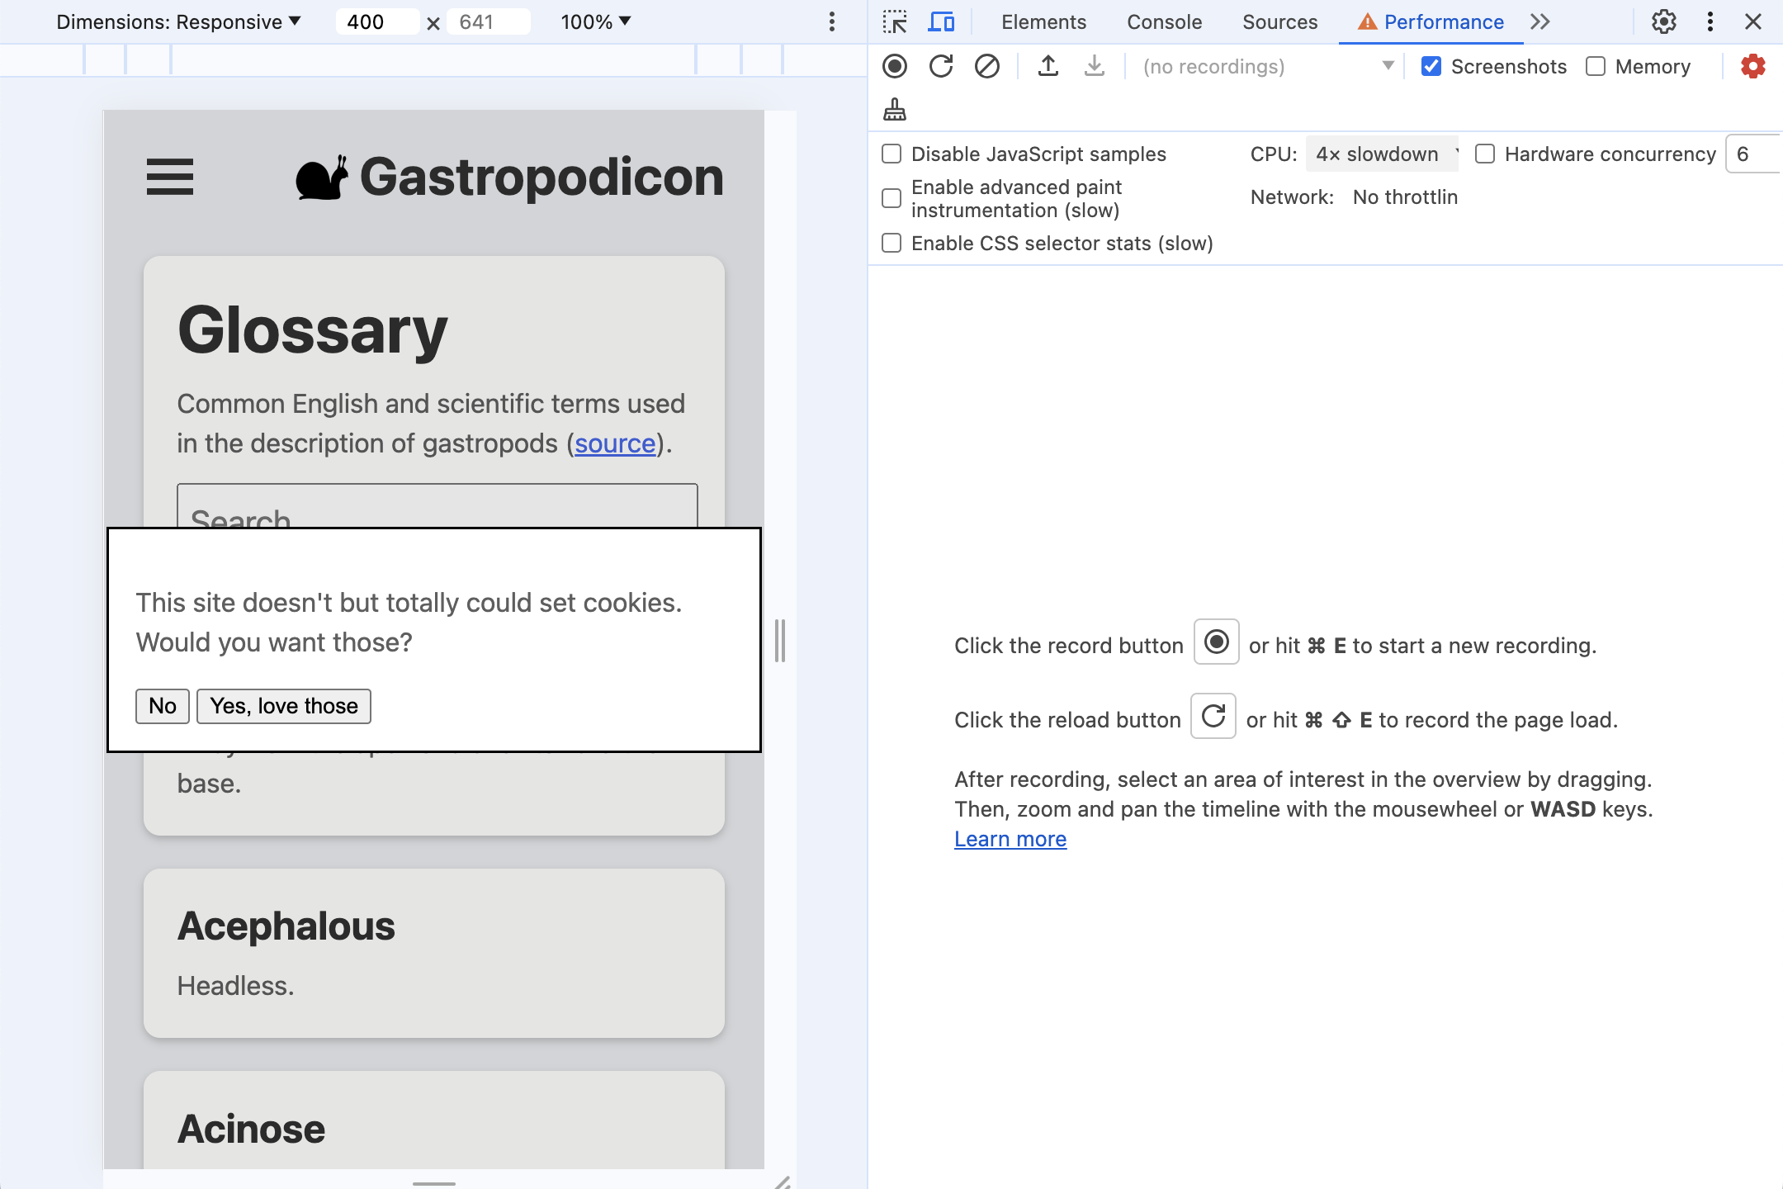Click the save recording download icon
The image size is (1783, 1189).
pos(1093,65)
